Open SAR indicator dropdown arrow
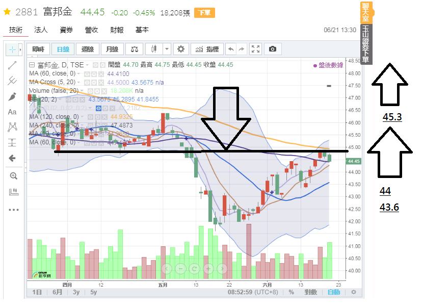Image resolution: width=423 pixels, height=306 pixels. 90,108
